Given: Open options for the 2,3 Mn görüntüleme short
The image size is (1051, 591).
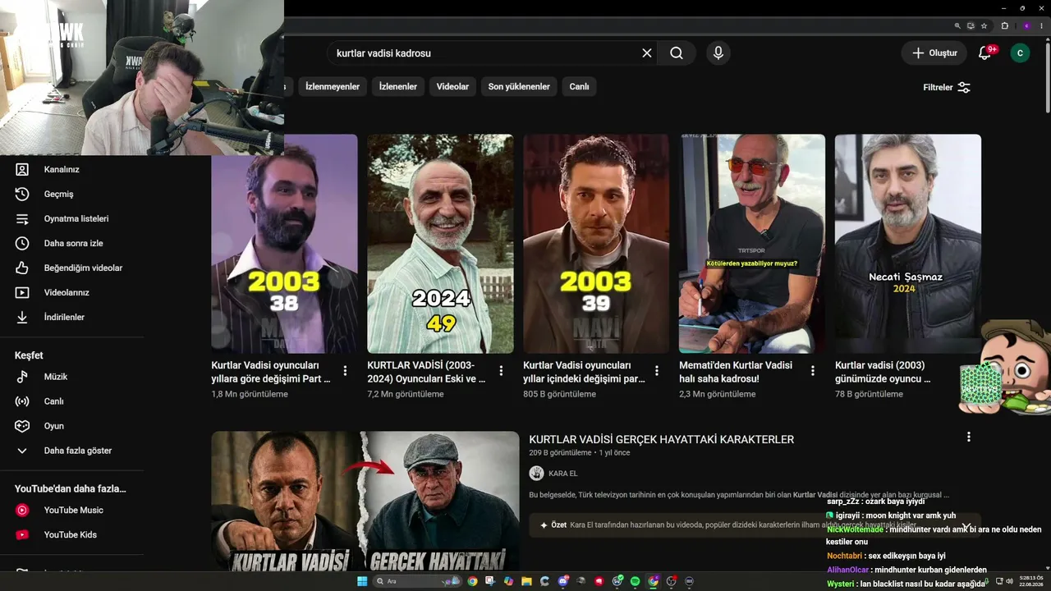Looking at the screenshot, I should [813, 371].
